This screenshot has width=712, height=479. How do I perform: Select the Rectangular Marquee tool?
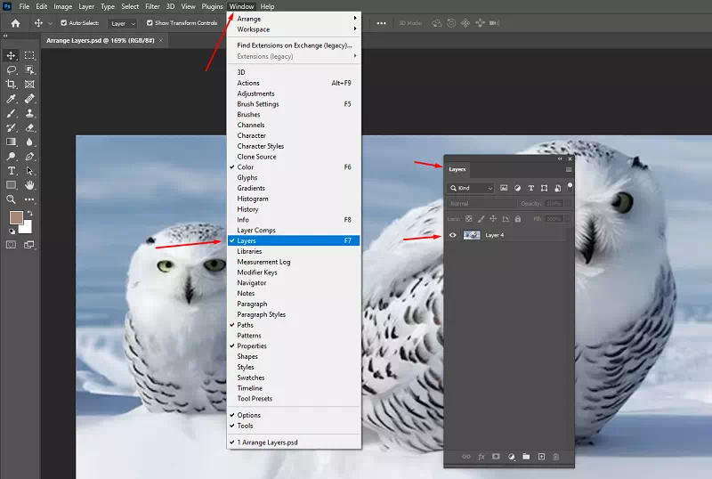[x=29, y=55]
